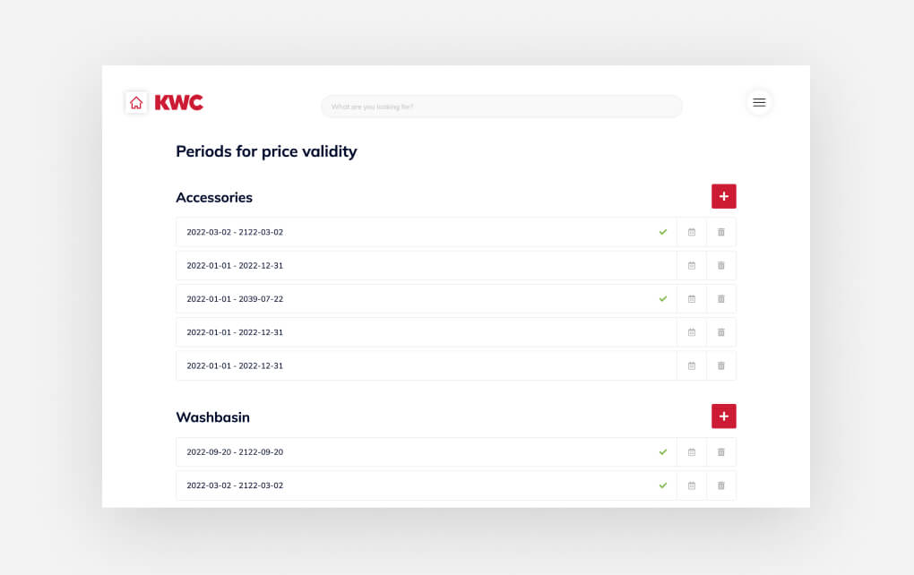Image resolution: width=914 pixels, height=575 pixels.
Task: Open the hamburger menu
Action: [759, 102]
